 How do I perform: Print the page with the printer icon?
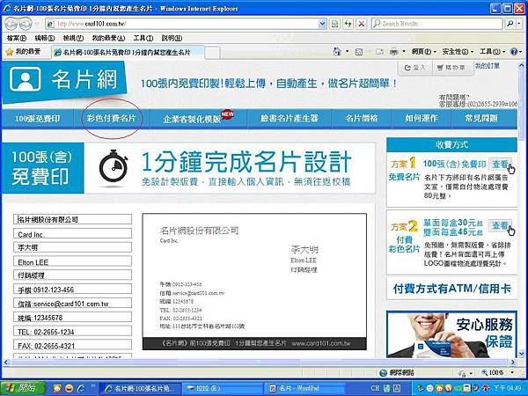click(x=393, y=52)
